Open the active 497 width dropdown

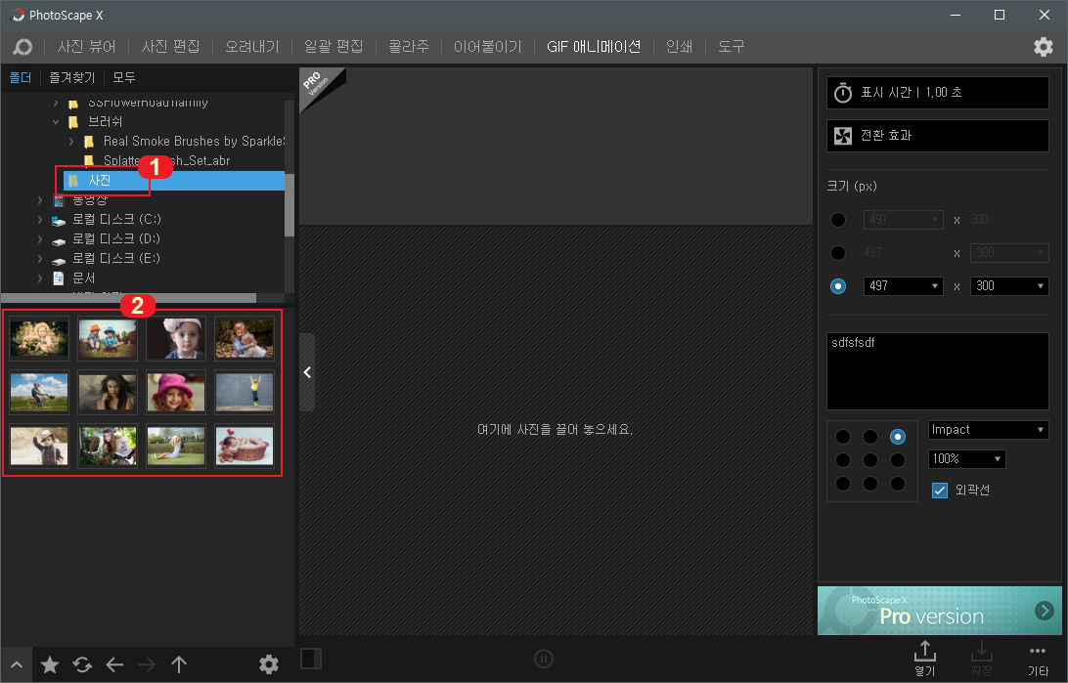903,286
